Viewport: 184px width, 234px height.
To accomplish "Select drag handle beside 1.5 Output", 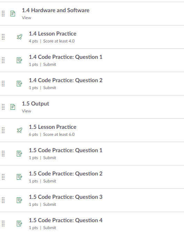I will pos(3,107).
